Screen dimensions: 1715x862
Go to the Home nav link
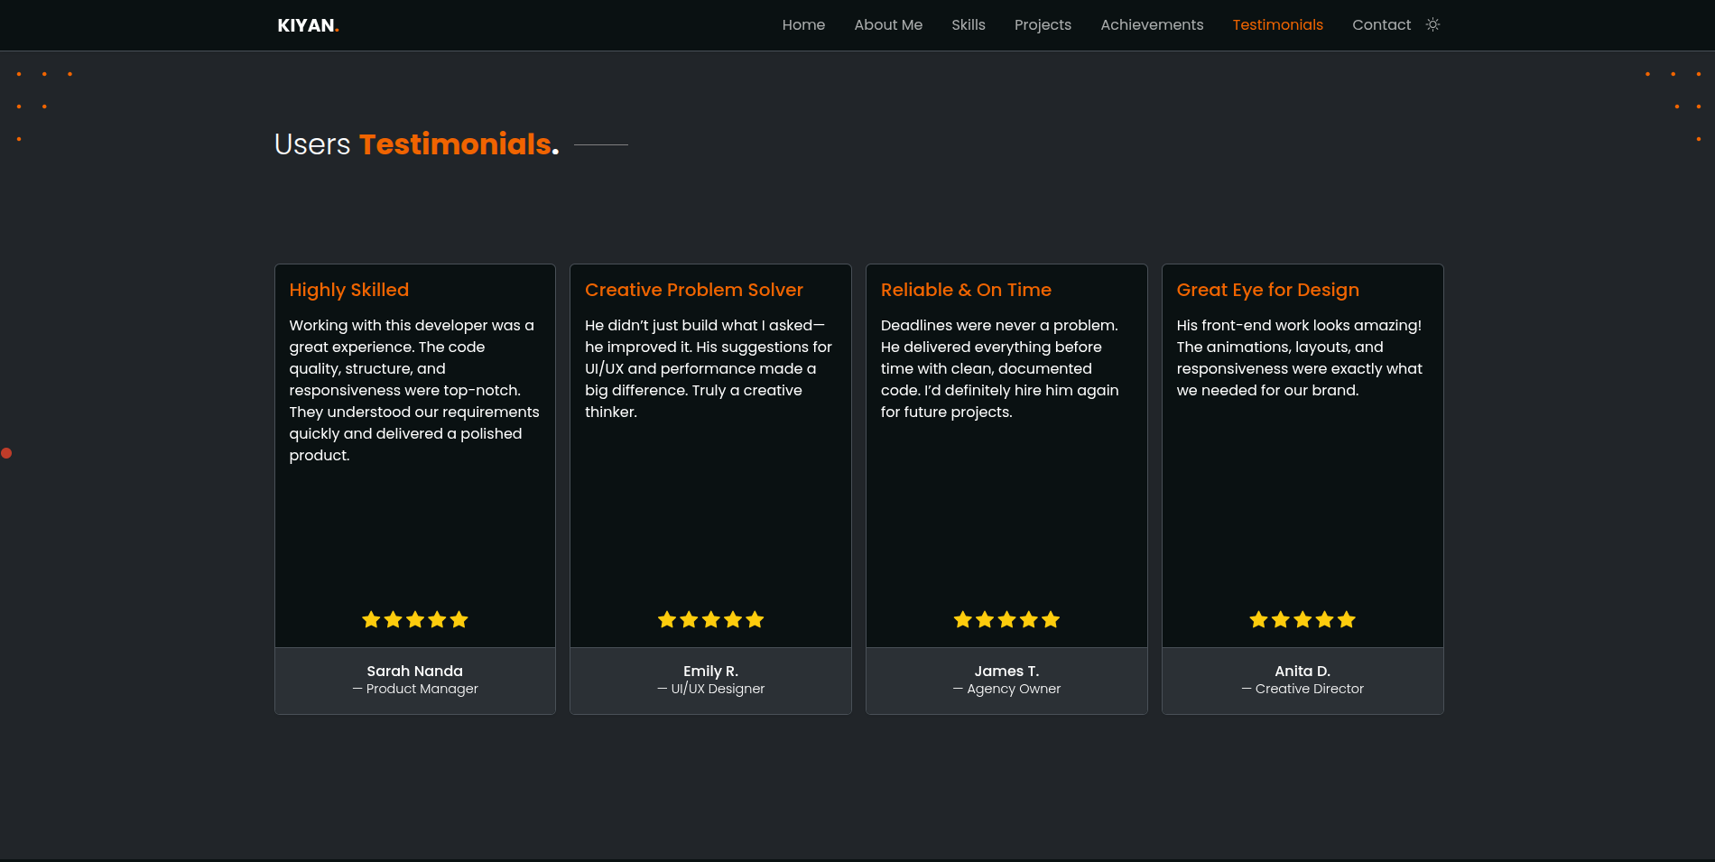803,25
